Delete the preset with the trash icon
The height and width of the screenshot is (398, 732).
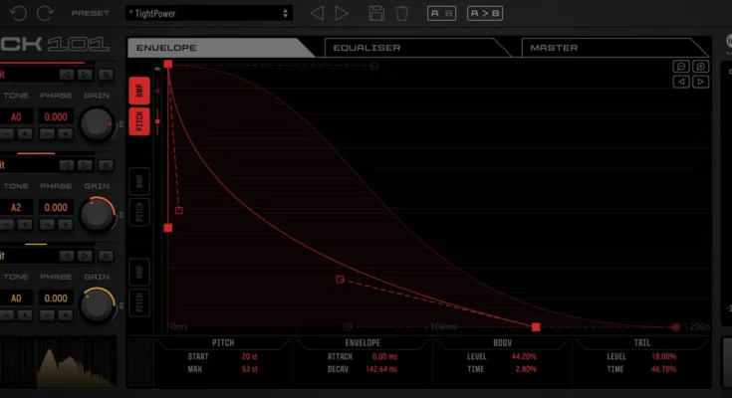point(401,13)
